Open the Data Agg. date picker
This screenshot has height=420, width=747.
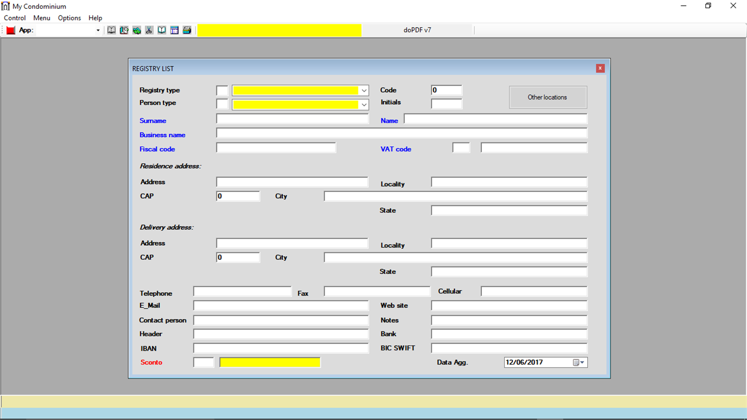[x=578, y=362]
